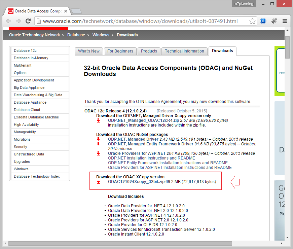Click the o7planning profile button
Viewport: 293px width, 249px height.
[x=244, y=4]
